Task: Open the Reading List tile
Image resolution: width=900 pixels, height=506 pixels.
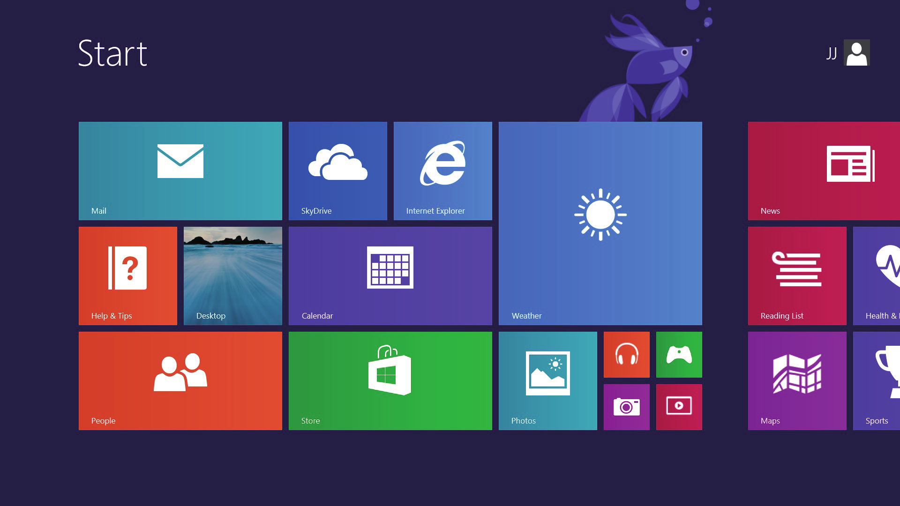Action: point(797,276)
